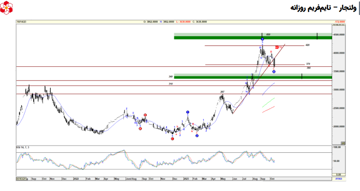The width and height of the screenshot is (360, 191).
Task: Select the red PTI label box
Action: (277, 48)
